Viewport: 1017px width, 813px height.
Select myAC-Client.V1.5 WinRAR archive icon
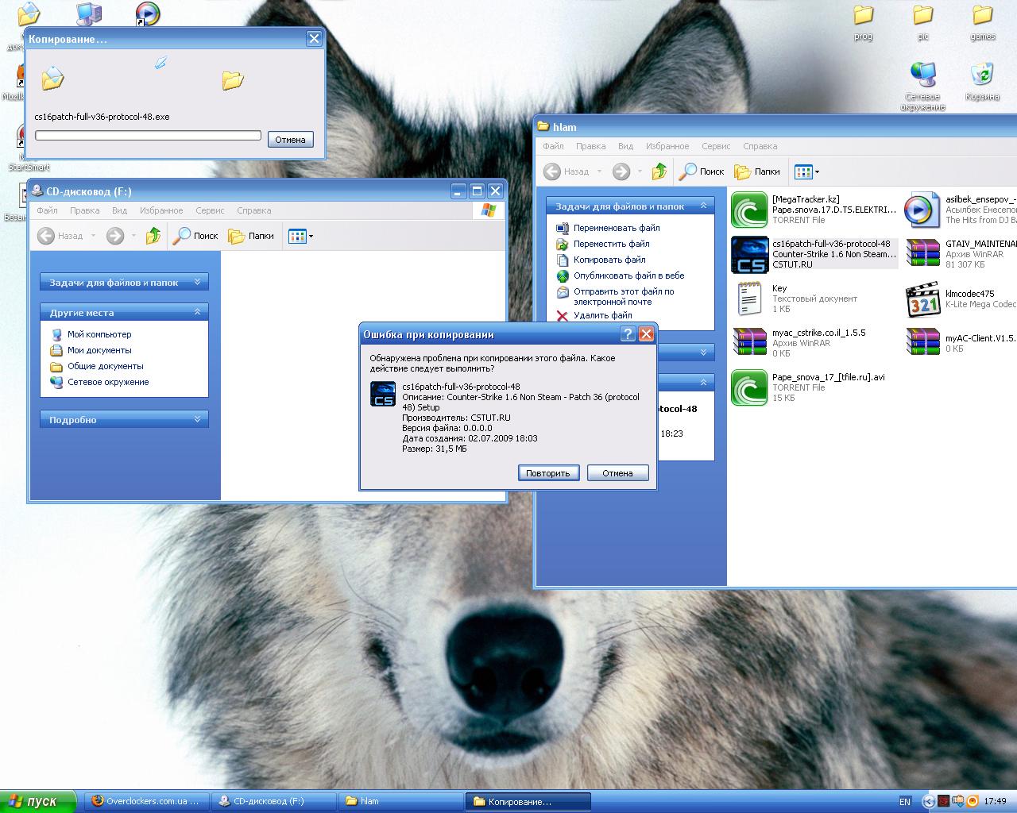point(922,343)
